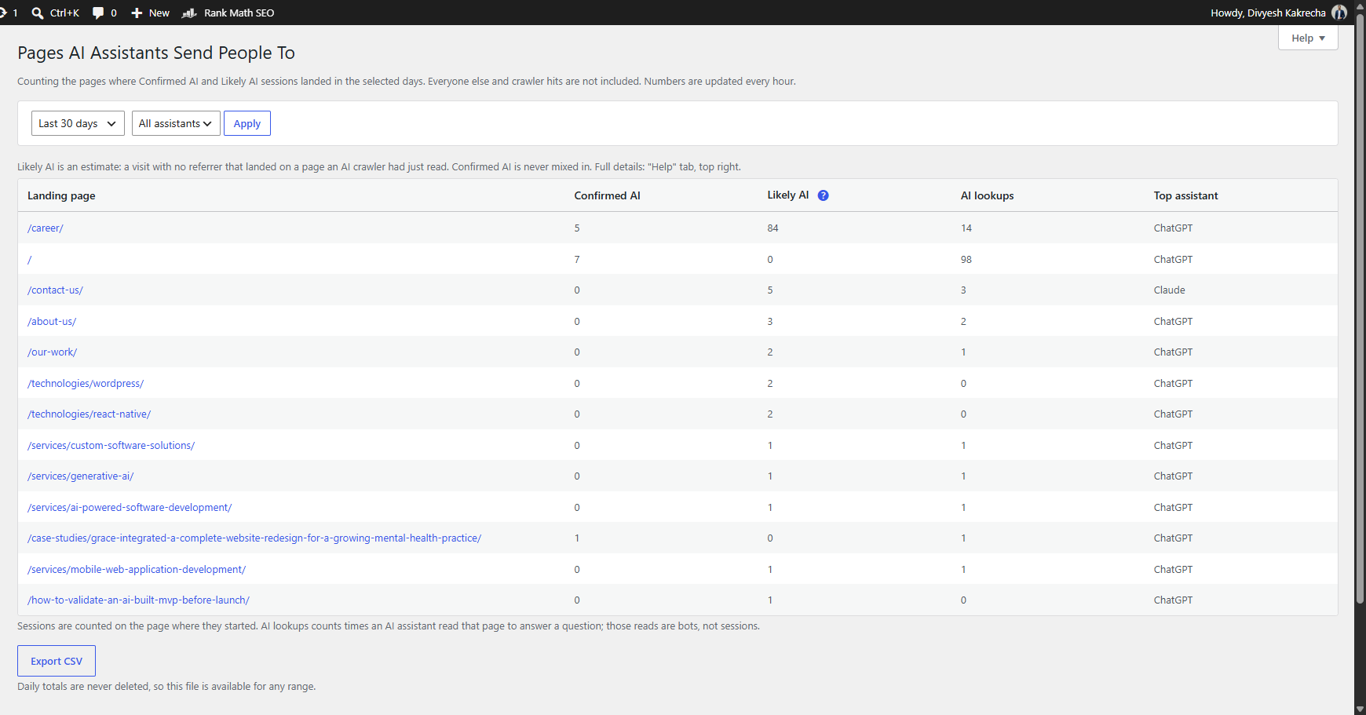This screenshot has height=715, width=1366.
Task: Click the plus New icon in admin bar
Action: tap(137, 13)
